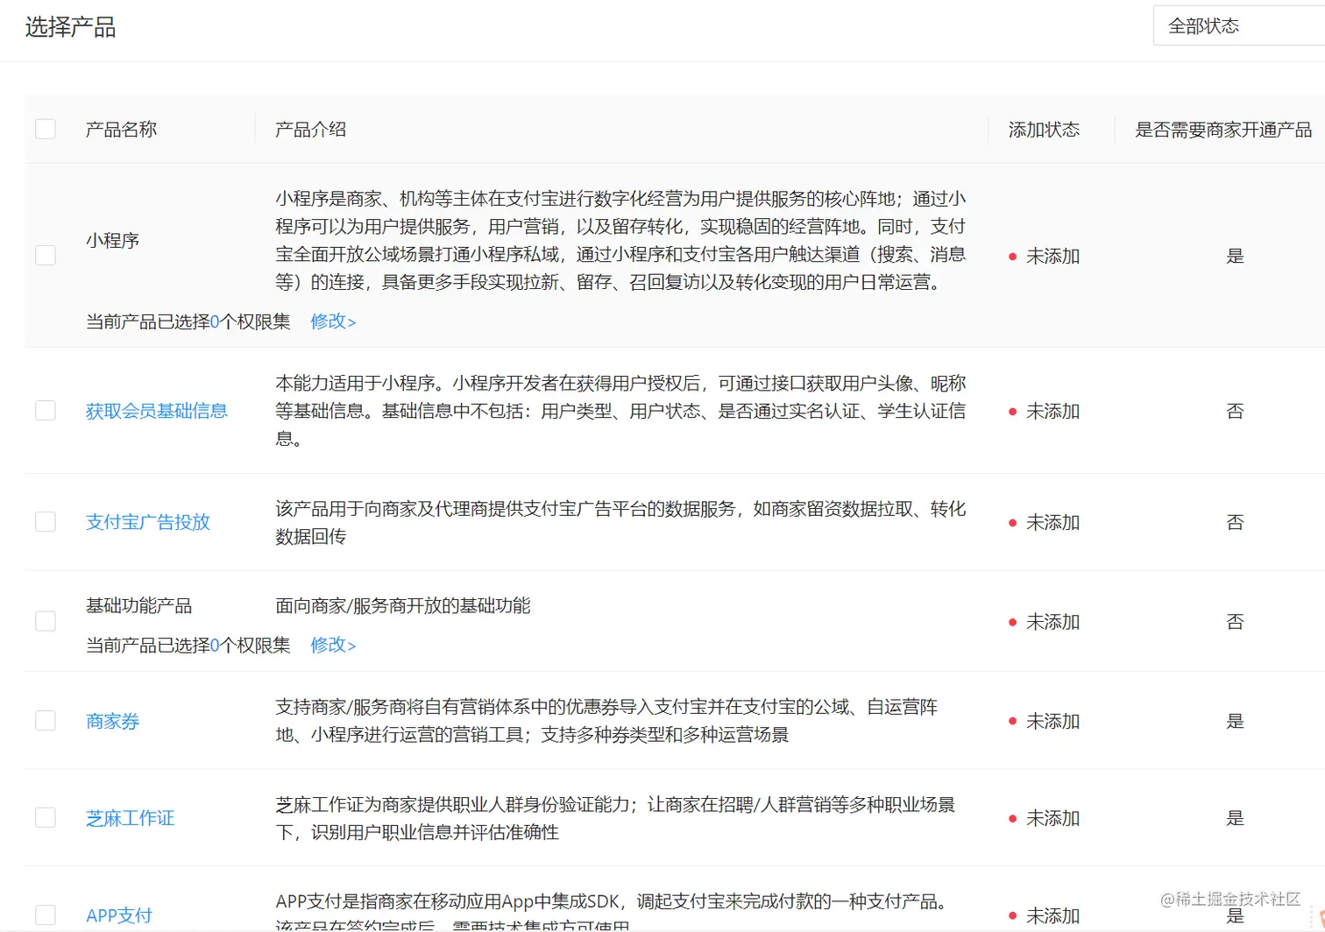Screen dimensions: 1325x932
Task: Click 未添加 status in the 商家券 row
Action: (x=1045, y=721)
